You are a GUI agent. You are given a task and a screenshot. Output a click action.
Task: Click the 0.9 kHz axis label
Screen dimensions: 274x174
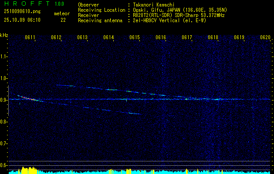click(3, 100)
